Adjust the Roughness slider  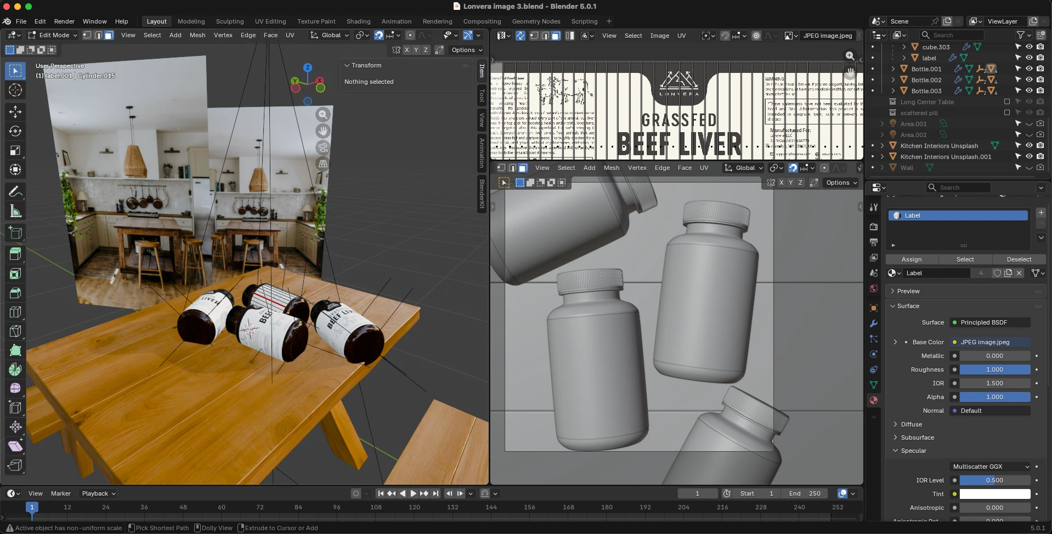tap(994, 370)
